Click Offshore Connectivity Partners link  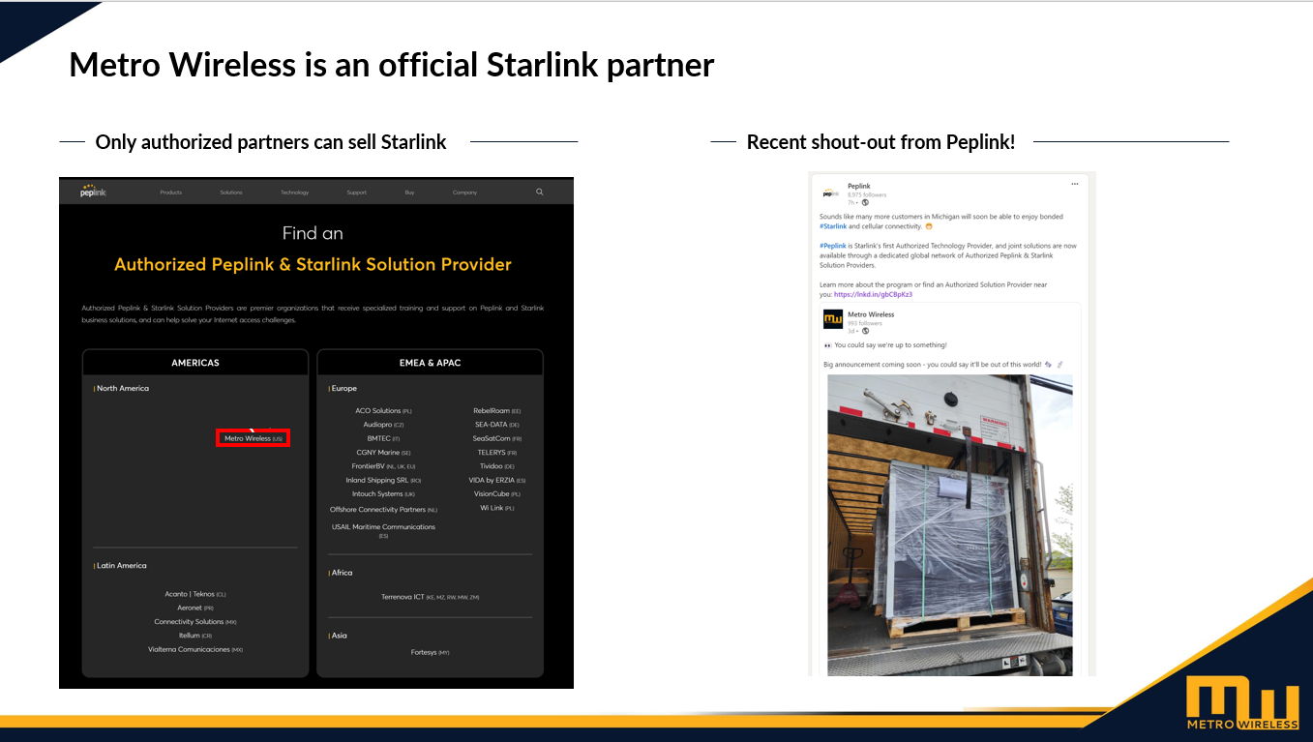(x=383, y=510)
